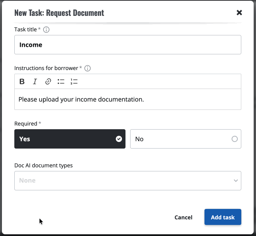This screenshot has width=256, height=236.
Task: Click the New Task: Request Document heading
Action: point(59,13)
